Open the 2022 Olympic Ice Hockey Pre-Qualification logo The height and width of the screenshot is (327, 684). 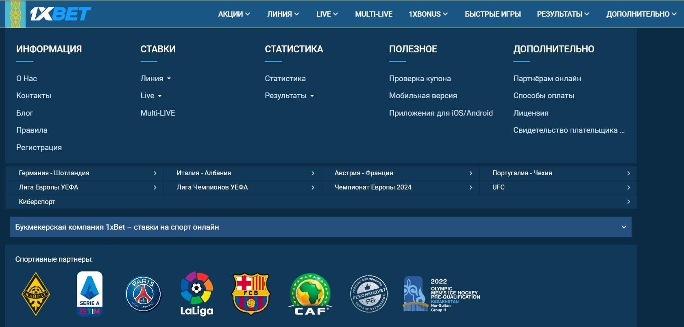pyautogui.click(x=442, y=294)
